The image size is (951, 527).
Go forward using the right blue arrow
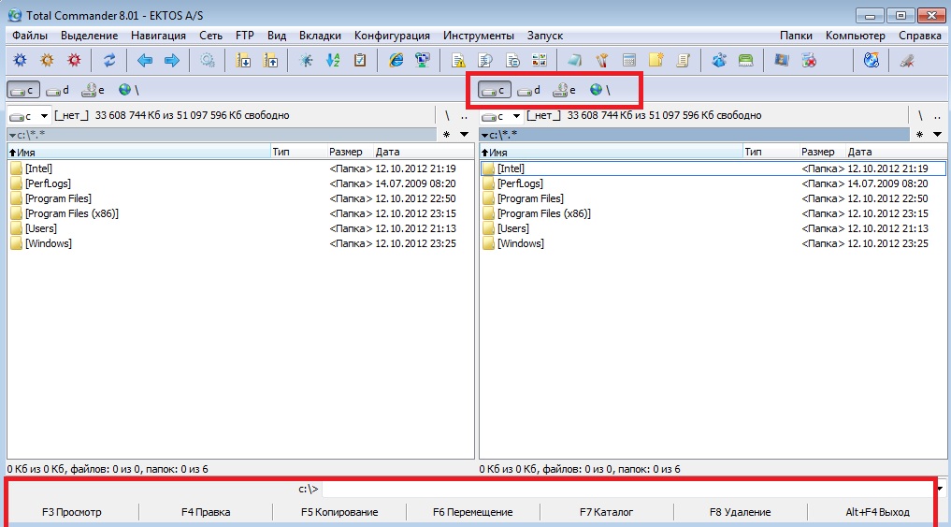tap(172, 60)
